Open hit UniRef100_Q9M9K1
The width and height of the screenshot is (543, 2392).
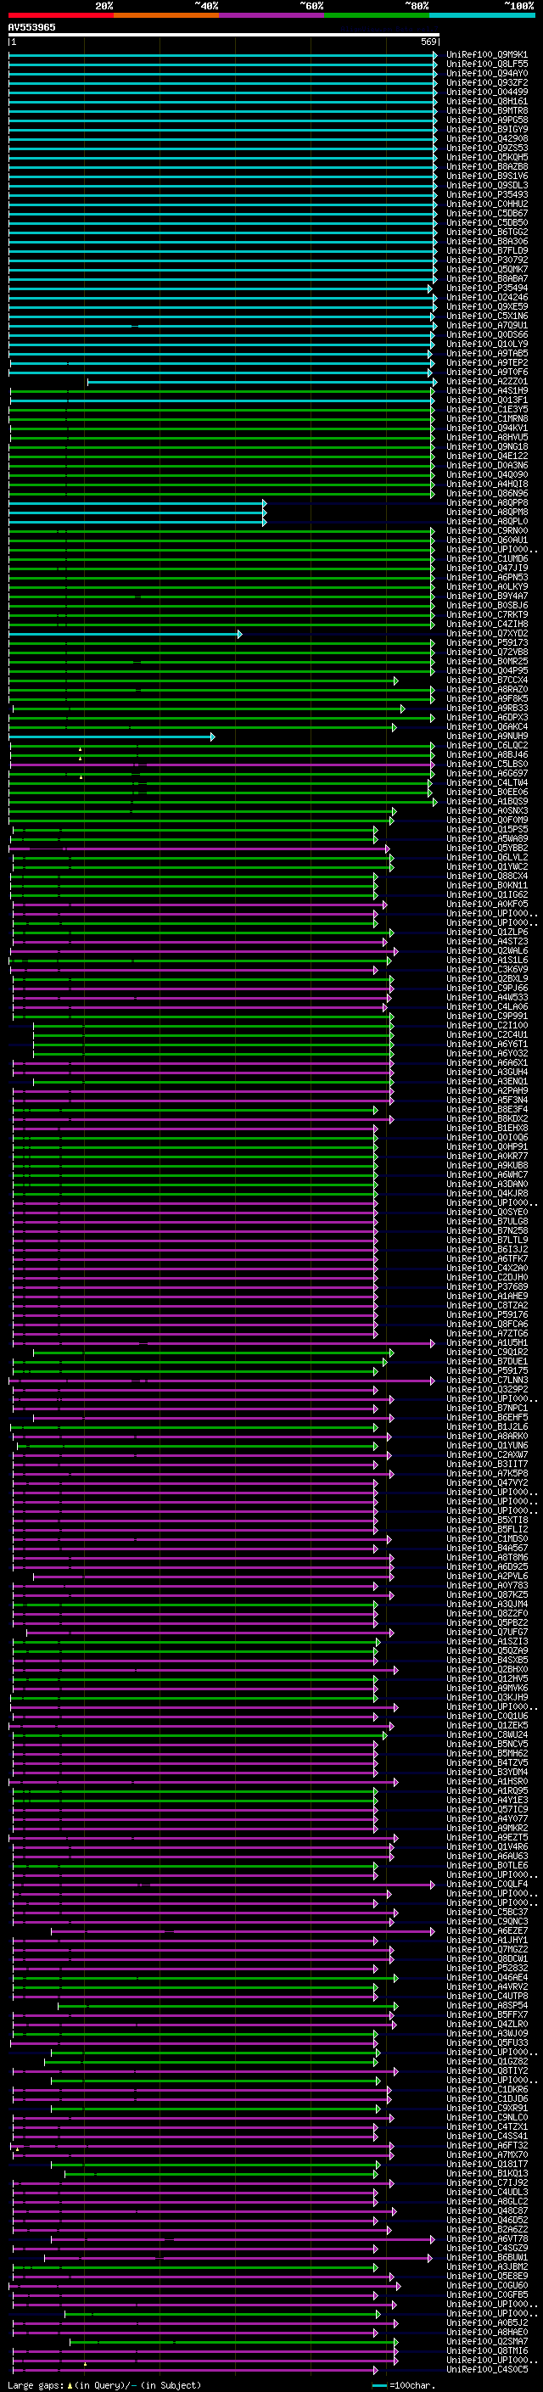(487, 55)
